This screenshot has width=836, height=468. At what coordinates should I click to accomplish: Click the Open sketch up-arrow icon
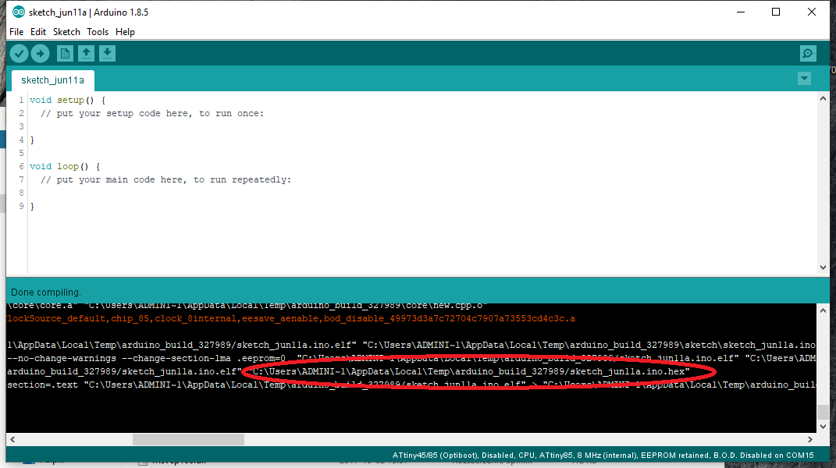[x=86, y=53]
